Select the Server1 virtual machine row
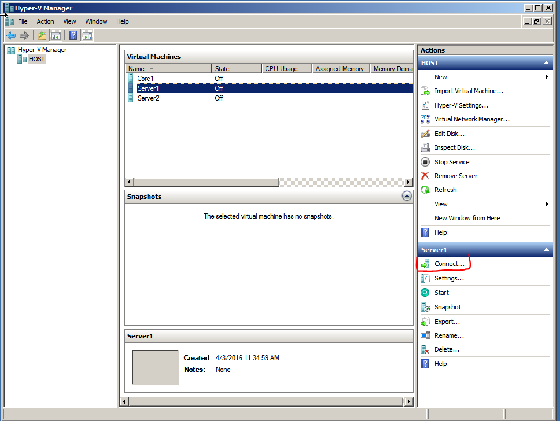560x421 pixels. [269, 88]
